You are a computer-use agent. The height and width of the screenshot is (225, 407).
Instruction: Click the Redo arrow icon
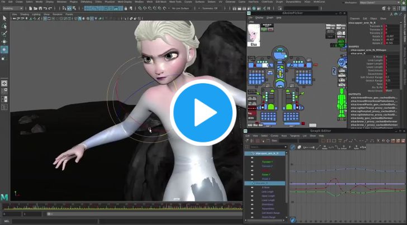50,8
